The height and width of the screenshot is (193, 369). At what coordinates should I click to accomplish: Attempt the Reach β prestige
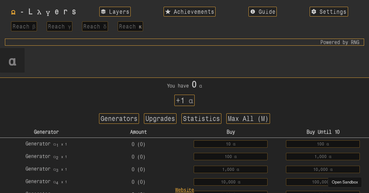coord(24,26)
